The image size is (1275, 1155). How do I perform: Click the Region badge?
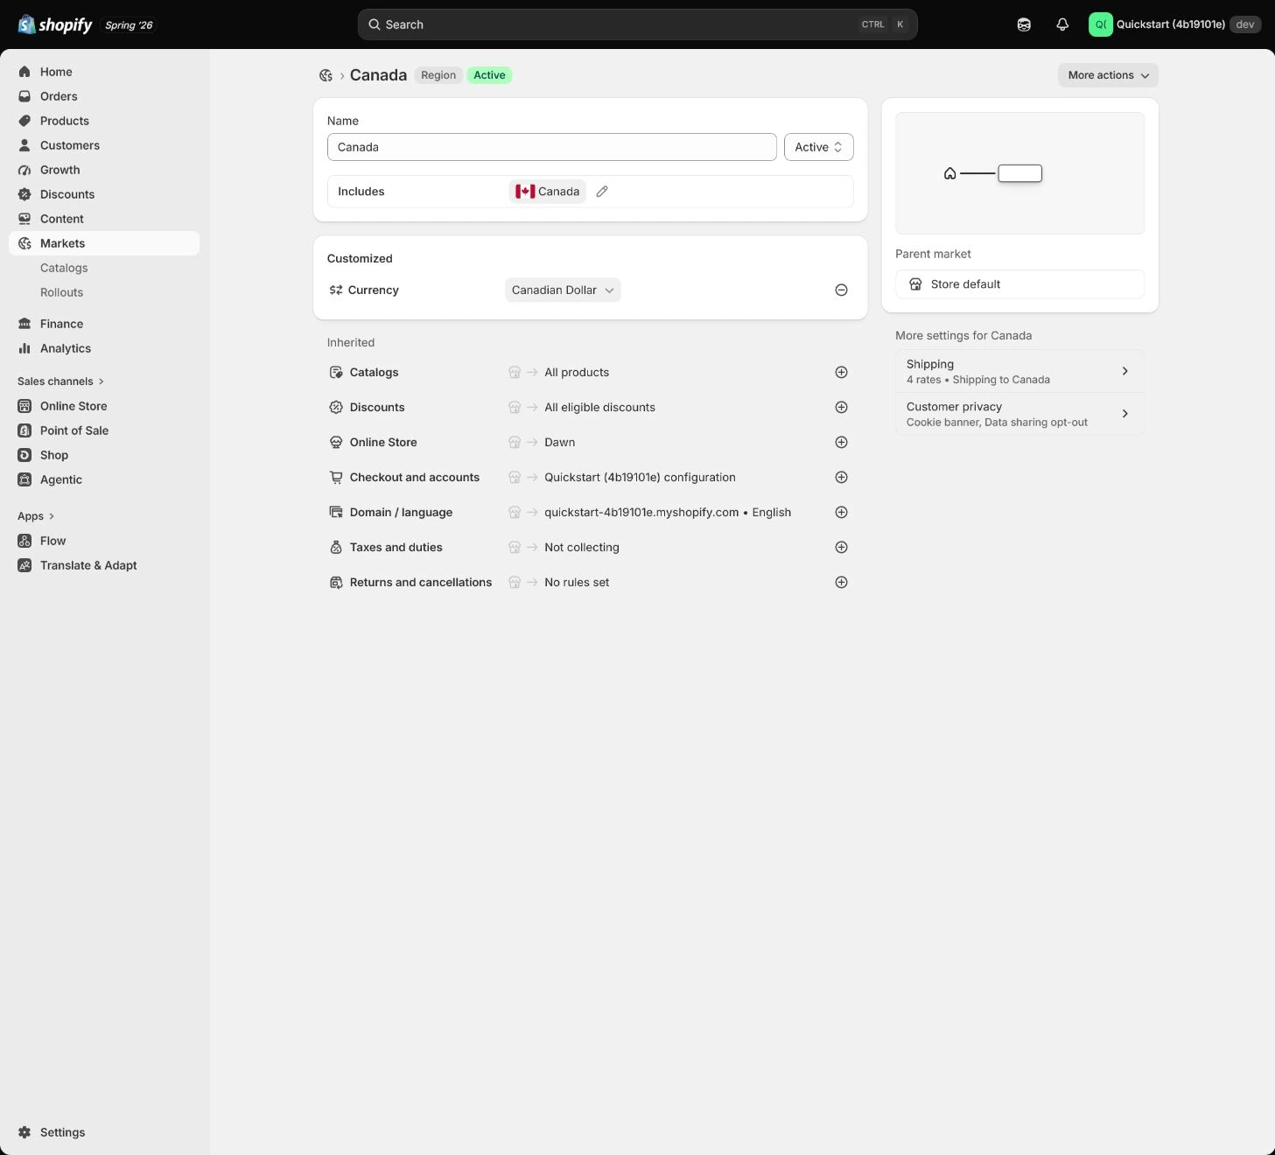click(438, 75)
